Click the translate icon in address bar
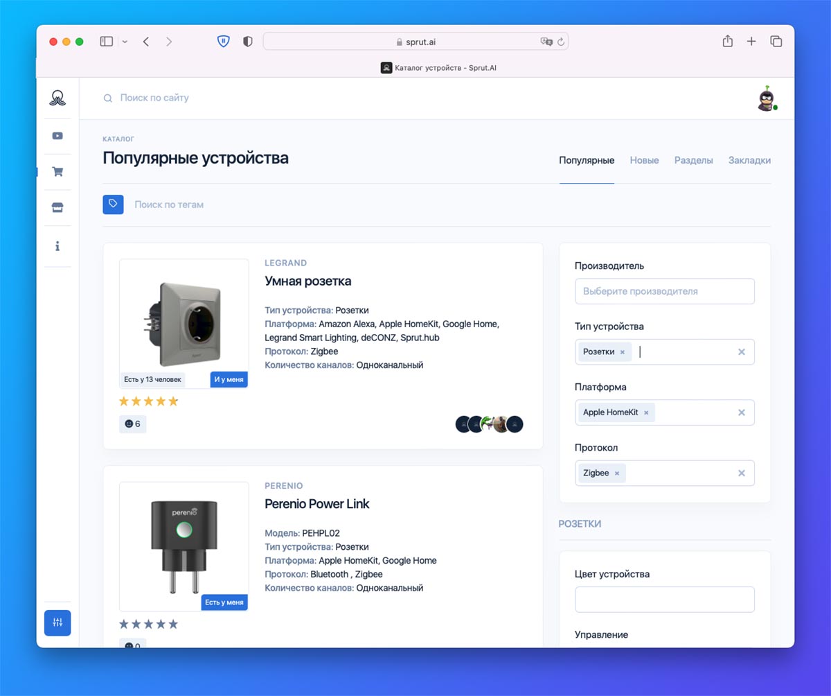Viewport: 831px width, 696px height. click(x=546, y=42)
